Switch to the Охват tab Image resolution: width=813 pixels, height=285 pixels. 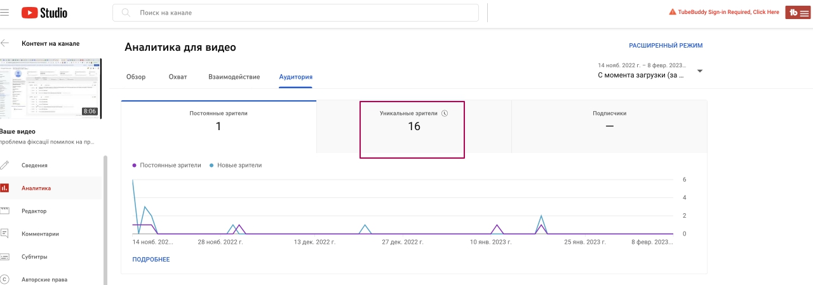178,77
